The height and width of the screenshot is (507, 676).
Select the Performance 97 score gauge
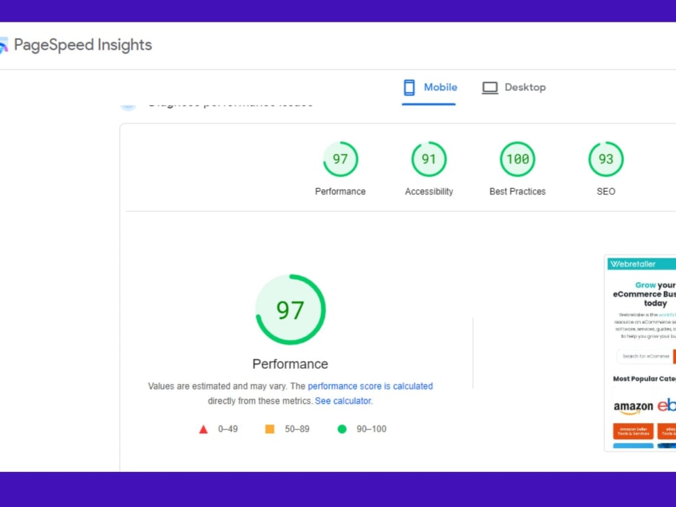pos(341,159)
